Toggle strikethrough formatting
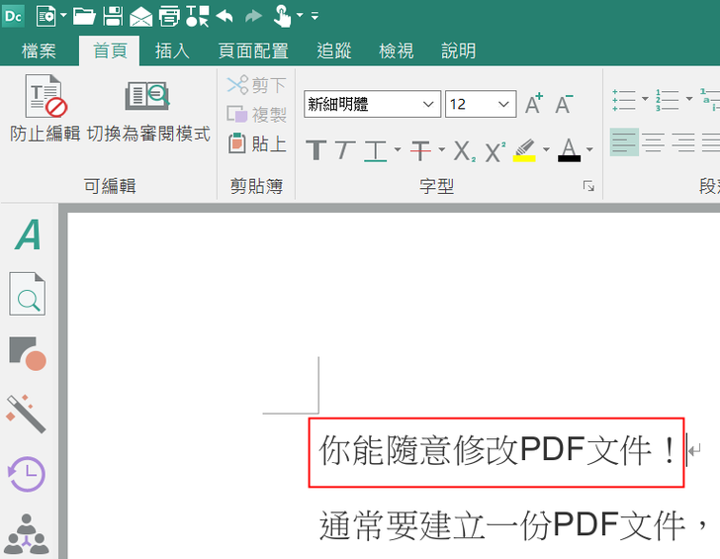The height and width of the screenshot is (559, 720). [420, 150]
